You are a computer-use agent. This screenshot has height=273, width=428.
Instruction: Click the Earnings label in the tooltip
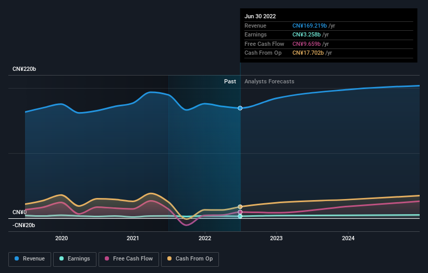tap(255, 34)
